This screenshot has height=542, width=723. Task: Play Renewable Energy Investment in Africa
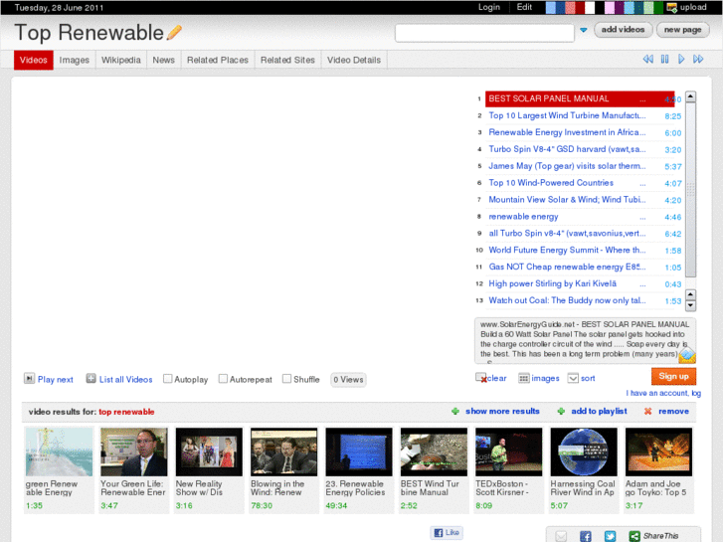pos(567,132)
